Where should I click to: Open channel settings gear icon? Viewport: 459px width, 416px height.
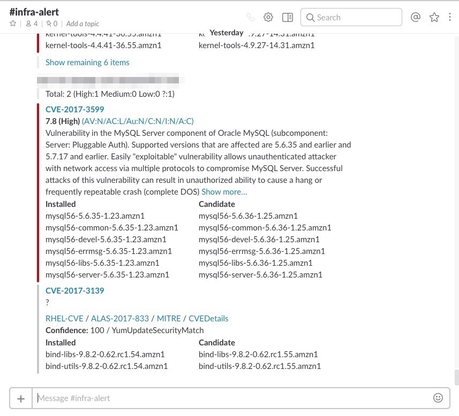pyautogui.click(x=268, y=17)
